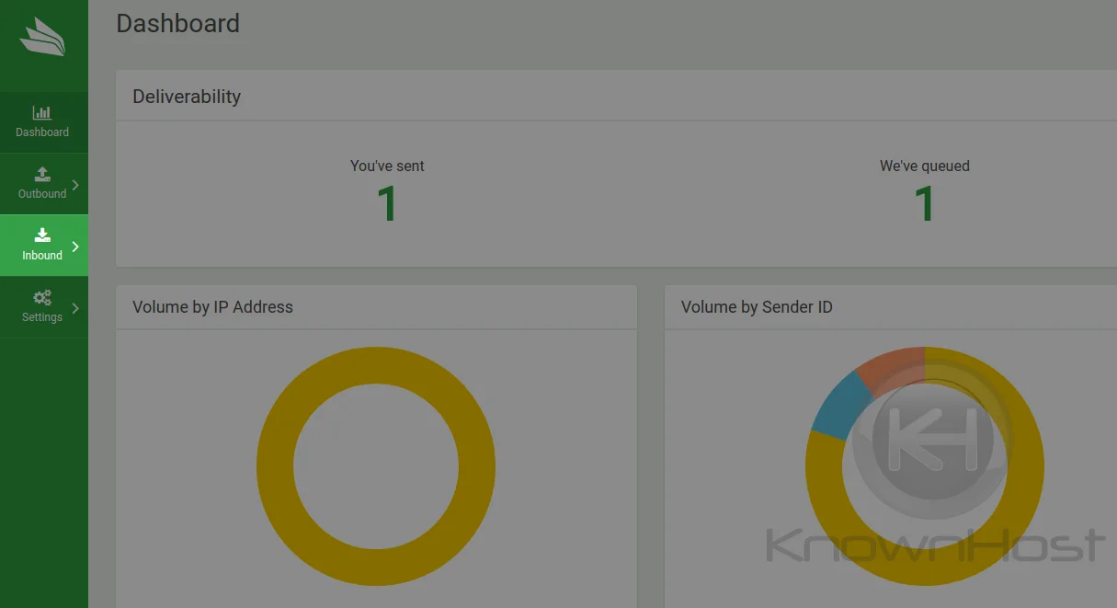Select the Settings label in sidebar
The height and width of the screenshot is (608, 1117).
[42, 317]
